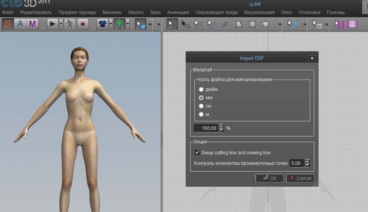The image size is (368, 212).
Task: Open the Визуализация menu
Action: pyautogui.click(x=259, y=12)
